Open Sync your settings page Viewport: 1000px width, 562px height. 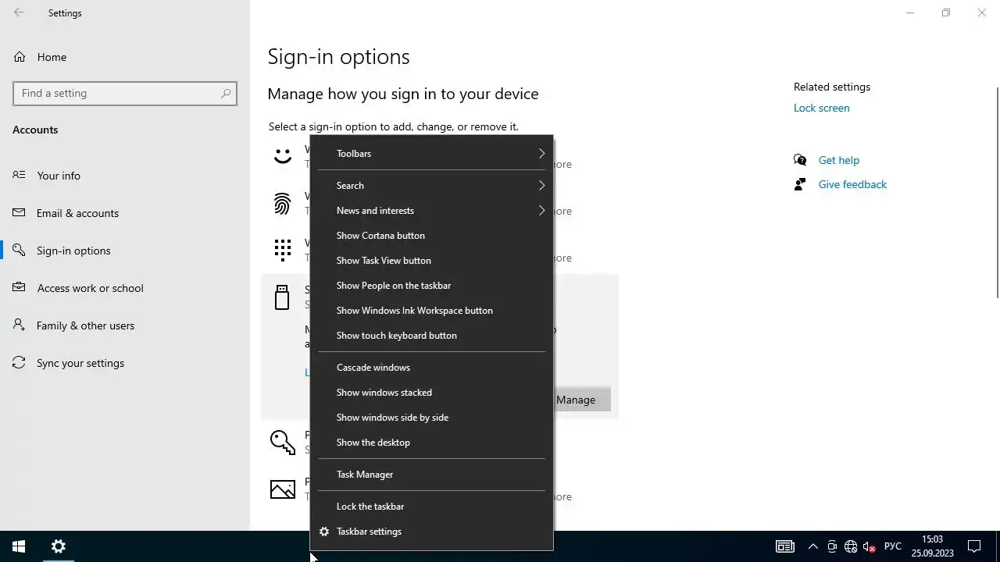click(125, 363)
